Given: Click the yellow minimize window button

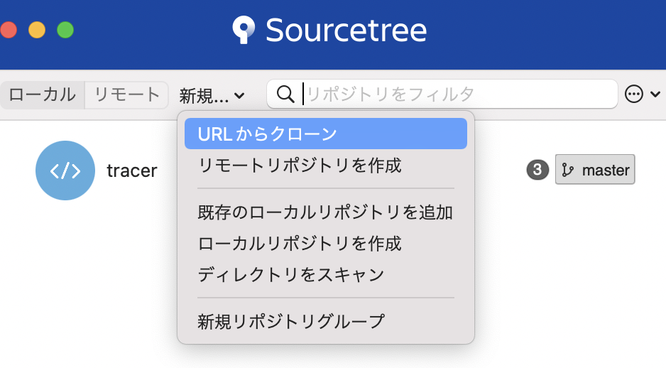Looking at the screenshot, I should point(37,30).
